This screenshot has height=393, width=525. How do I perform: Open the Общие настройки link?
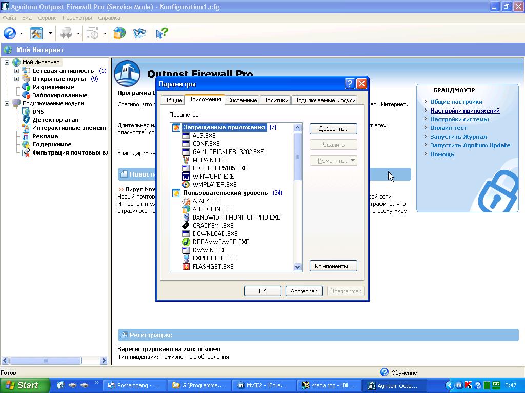coord(456,102)
